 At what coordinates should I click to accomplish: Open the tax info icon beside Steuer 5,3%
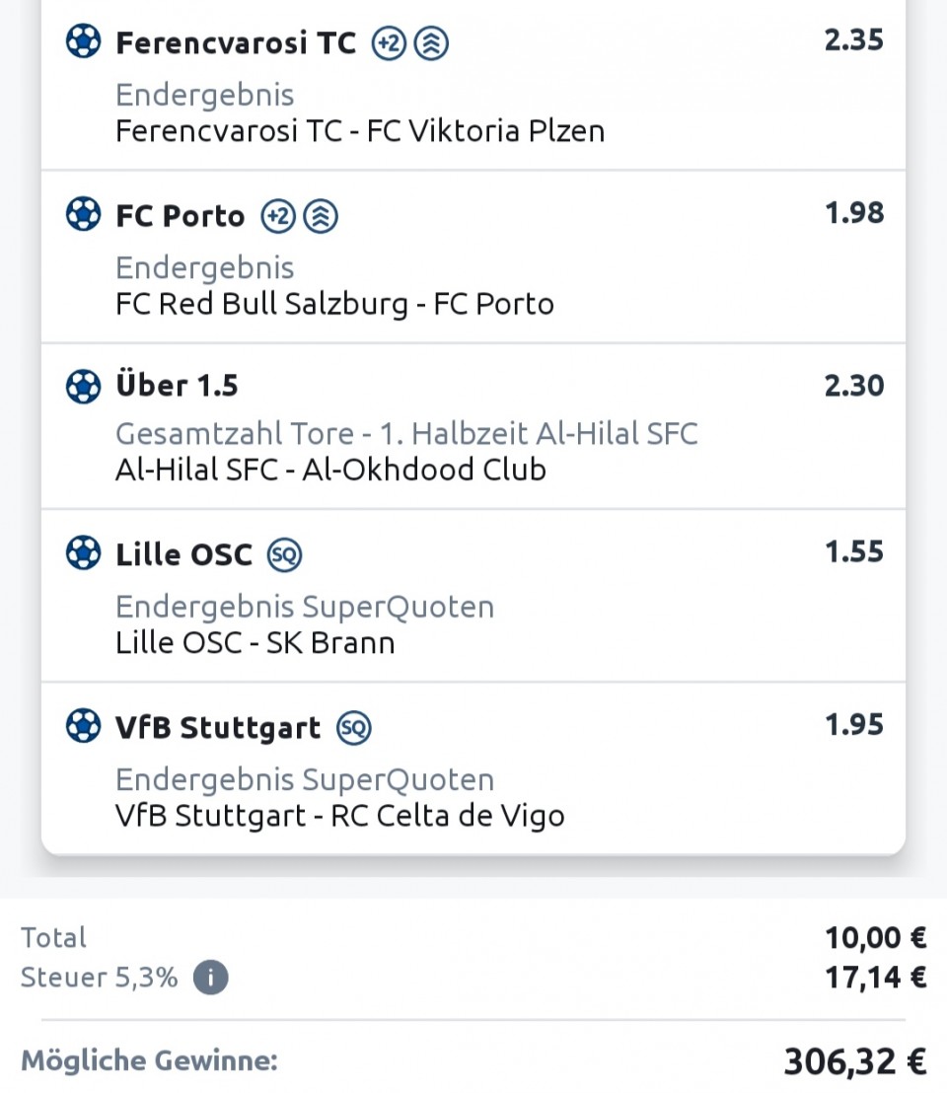pos(210,979)
